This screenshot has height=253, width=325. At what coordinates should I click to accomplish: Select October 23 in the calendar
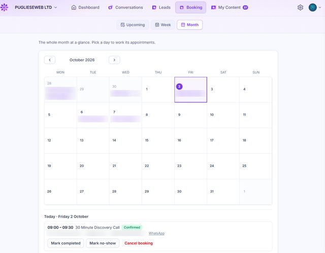[191, 166]
